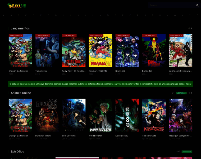Screen dimensions: 201x159
Task: Click the Solo Leveling title link
Action: [x=69, y=136]
